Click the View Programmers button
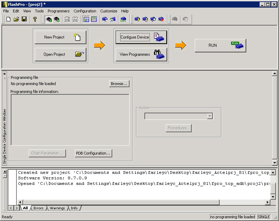 (x=141, y=54)
